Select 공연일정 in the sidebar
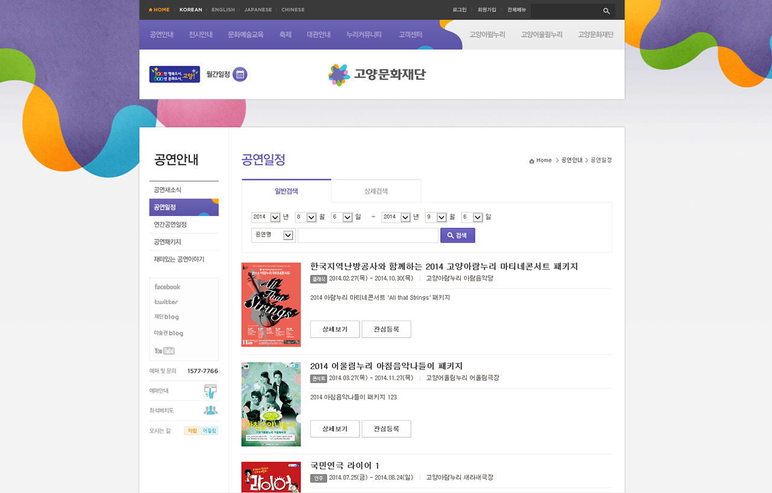The height and width of the screenshot is (493, 772). click(184, 207)
